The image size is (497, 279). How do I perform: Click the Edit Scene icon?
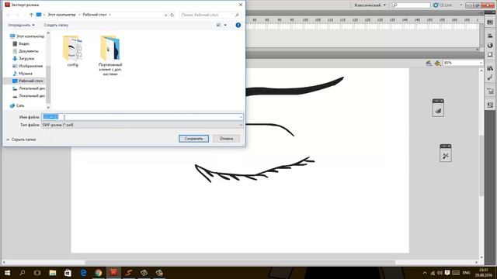[x=429, y=64]
